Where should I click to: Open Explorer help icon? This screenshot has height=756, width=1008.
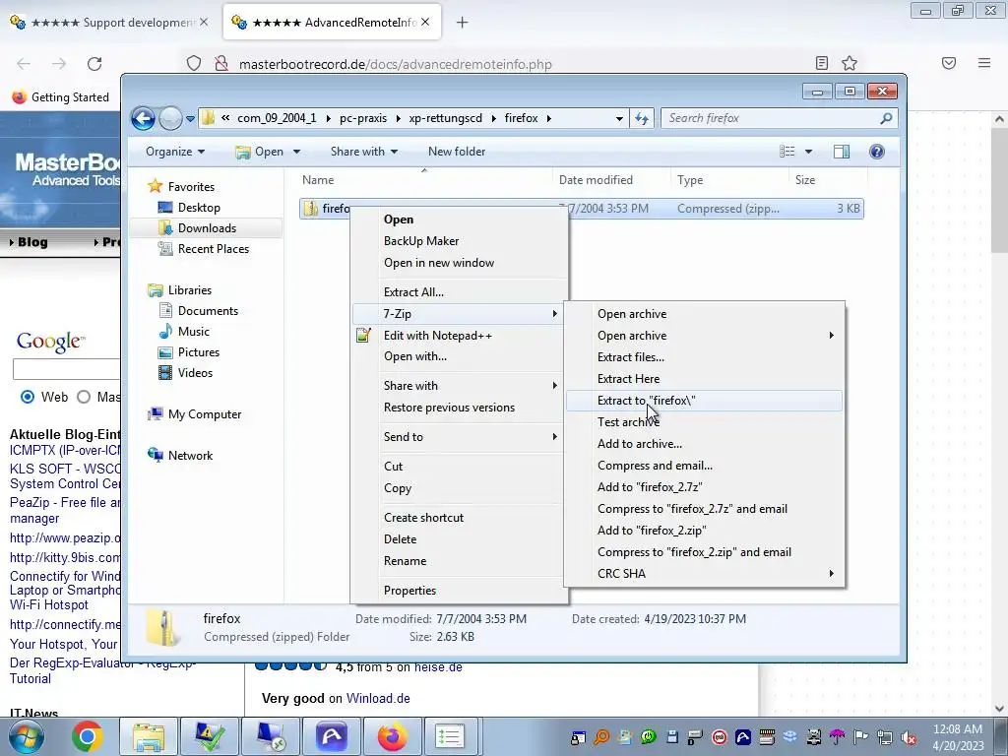[x=876, y=152]
